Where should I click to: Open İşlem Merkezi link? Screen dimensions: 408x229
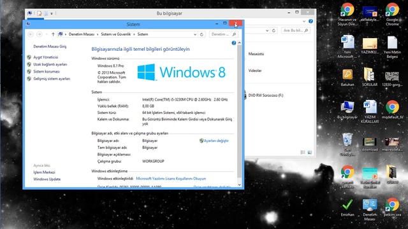click(44, 172)
